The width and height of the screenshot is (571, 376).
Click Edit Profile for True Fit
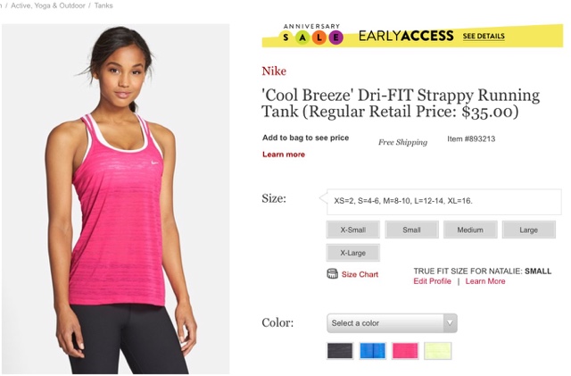(x=432, y=281)
